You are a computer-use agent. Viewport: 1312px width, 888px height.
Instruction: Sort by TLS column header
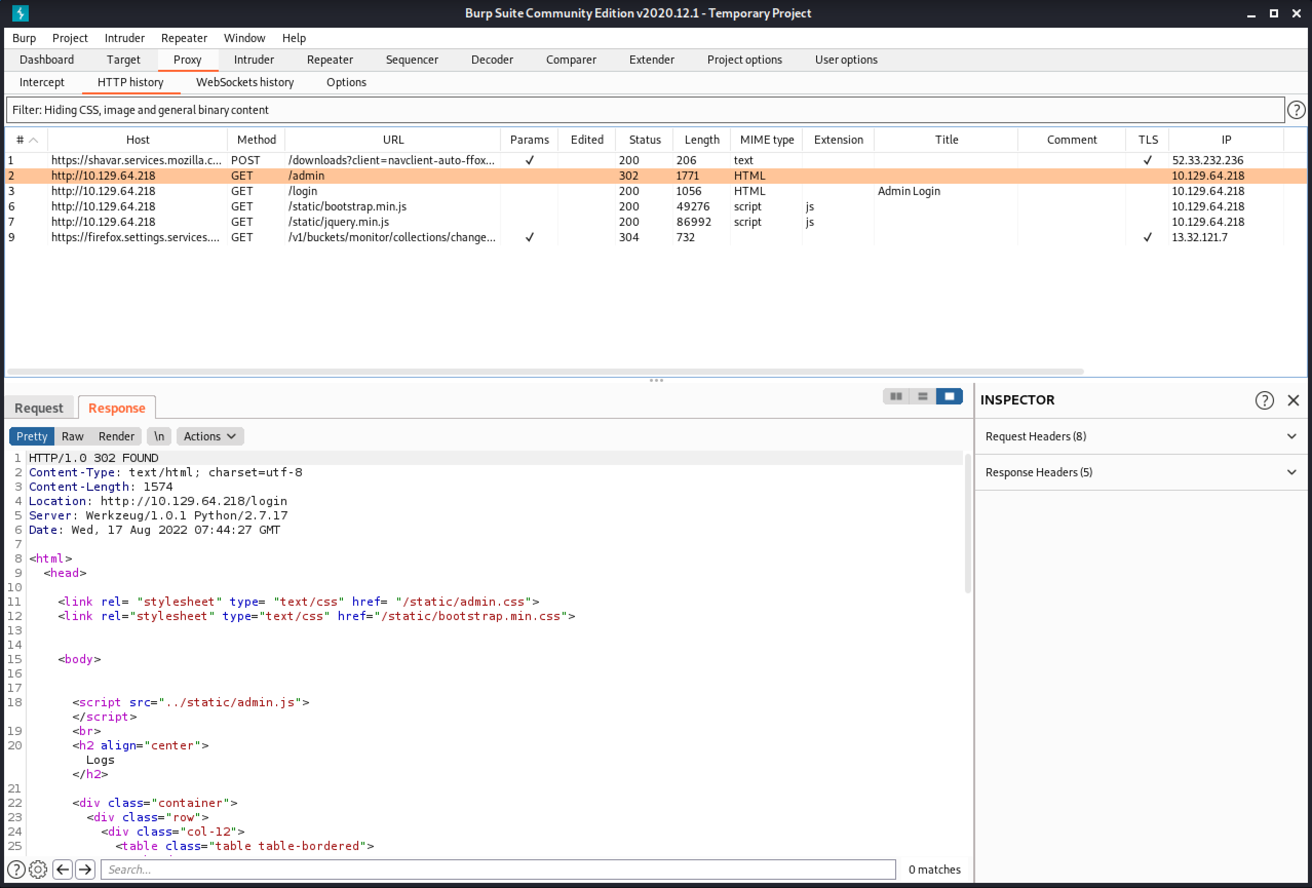[x=1147, y=140]
